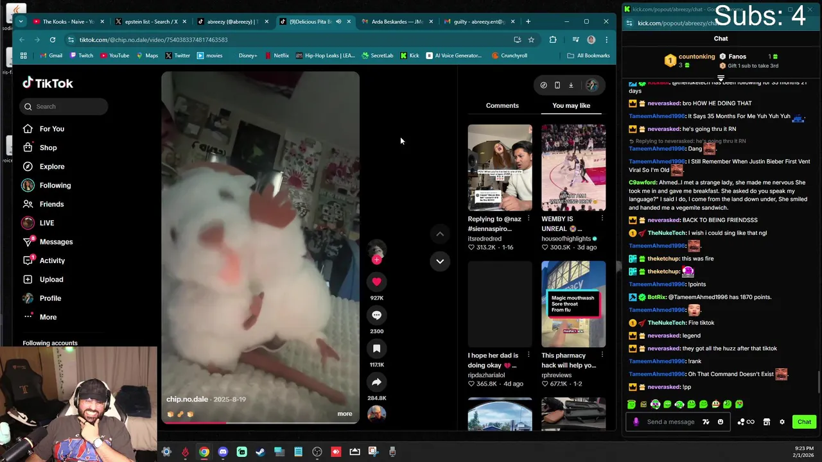Open options for This pharmacy hack video

click(x=602, y=355)
